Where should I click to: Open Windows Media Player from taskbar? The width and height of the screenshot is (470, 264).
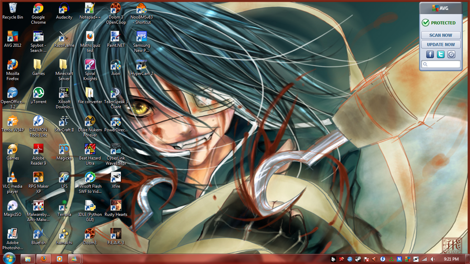tap(60, 258)
